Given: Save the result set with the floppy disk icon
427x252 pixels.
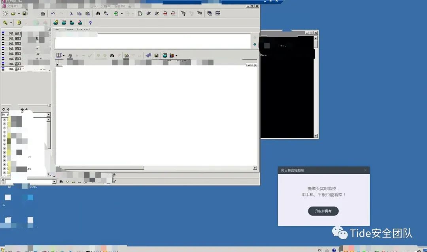Looking at the screenshot, I should click(156, 56).
